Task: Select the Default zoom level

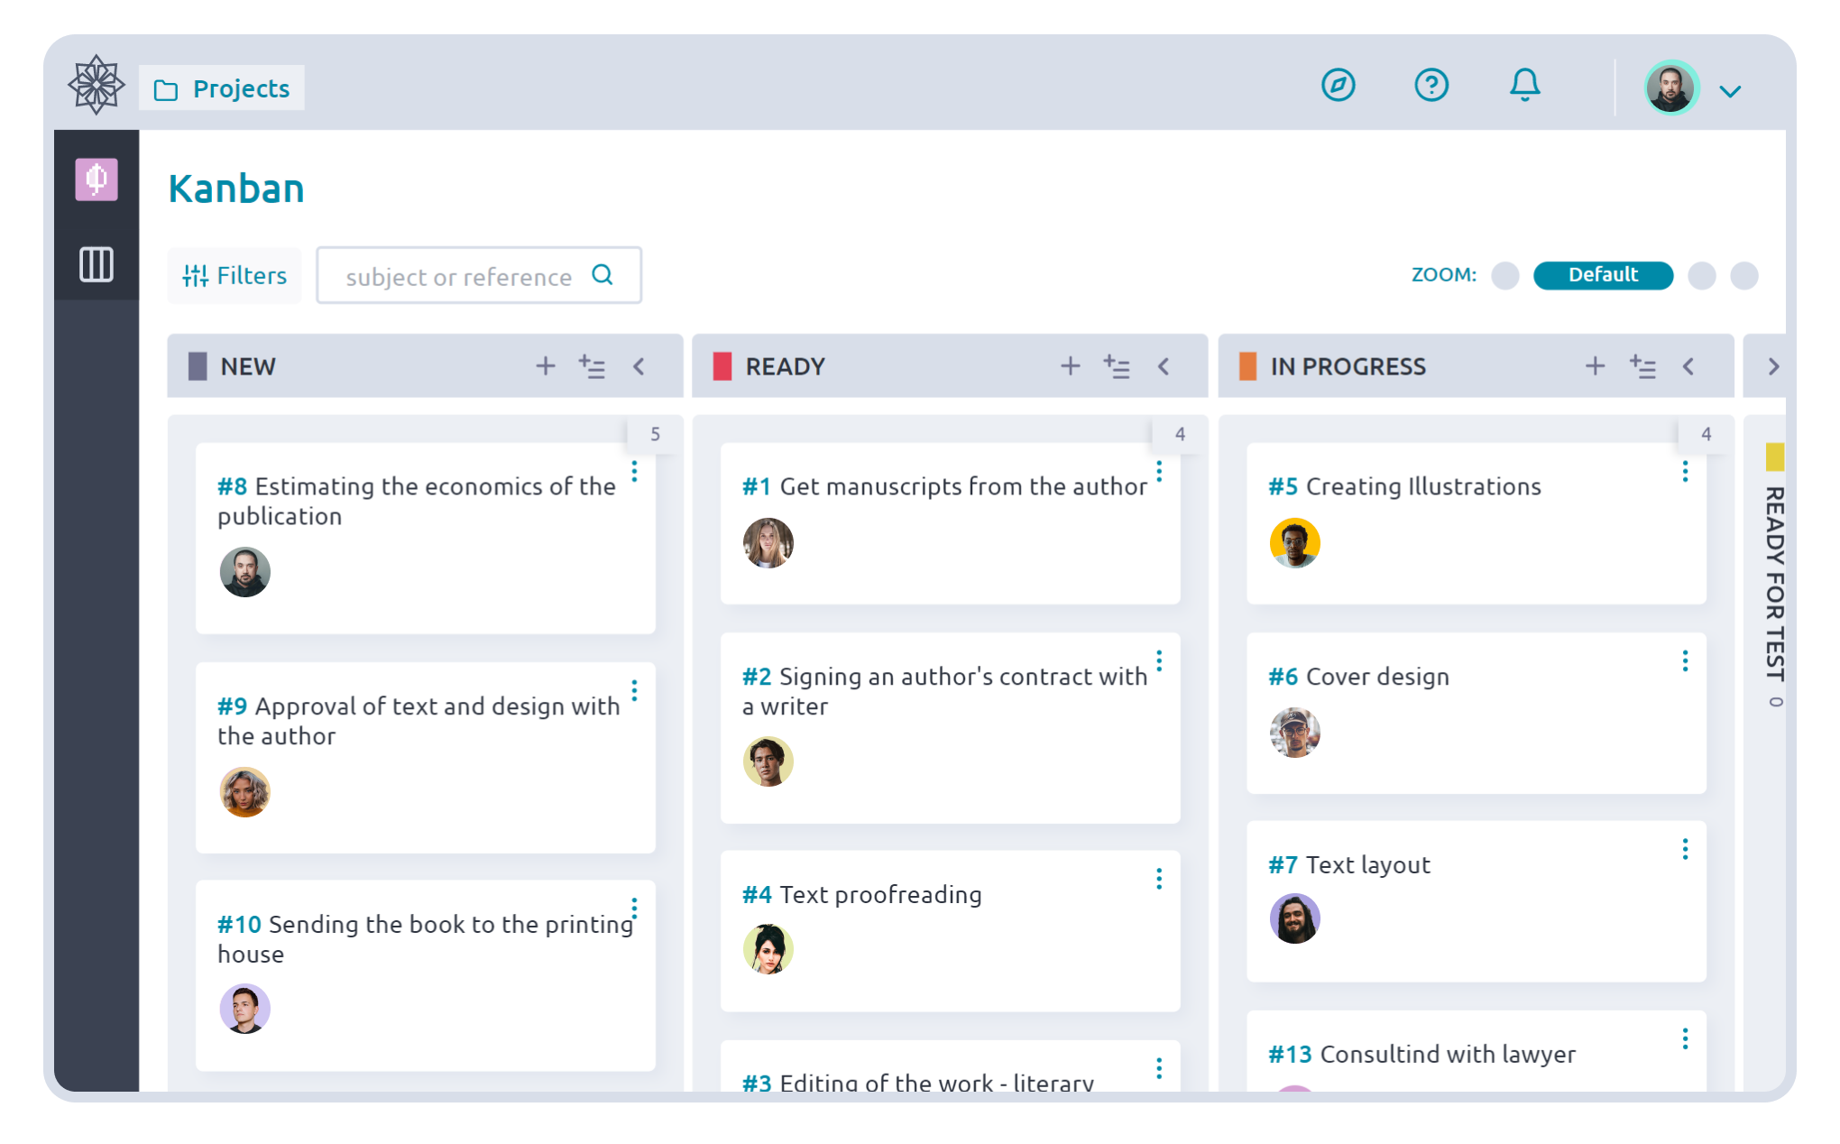Action: pyautogui.click(x=1603, y=275)
